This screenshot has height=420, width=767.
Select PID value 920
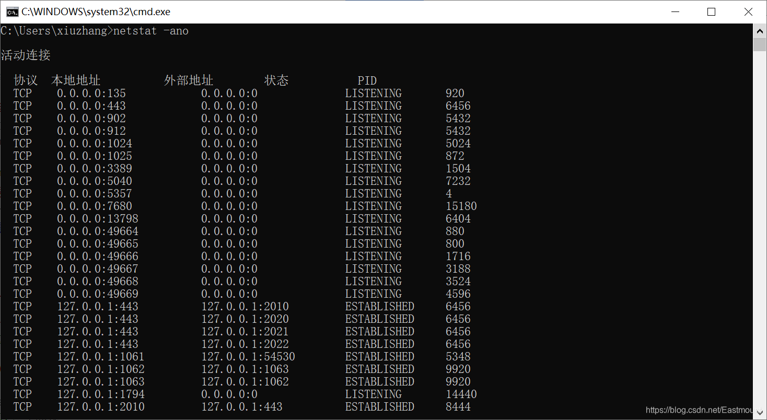[455, 94]
